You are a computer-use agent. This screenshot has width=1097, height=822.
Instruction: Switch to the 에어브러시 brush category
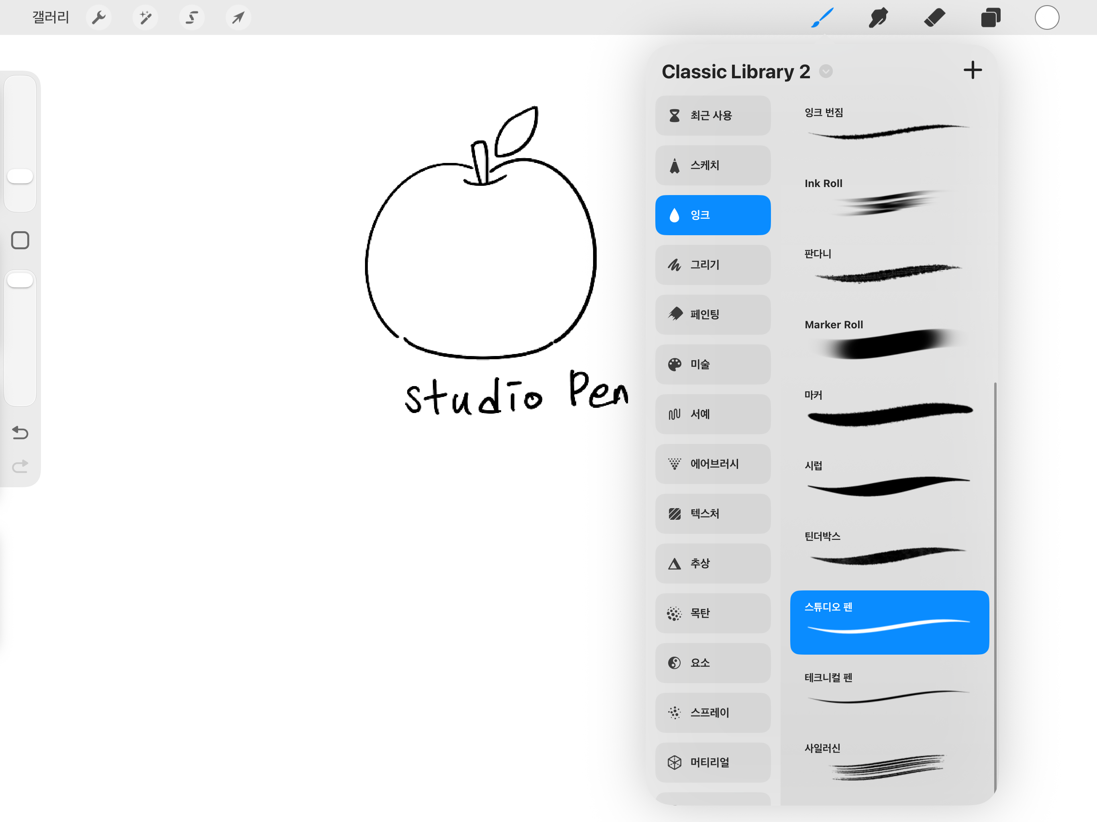point(713,464)
